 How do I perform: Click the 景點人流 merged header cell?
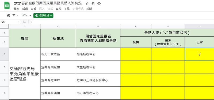coord(167,33)
